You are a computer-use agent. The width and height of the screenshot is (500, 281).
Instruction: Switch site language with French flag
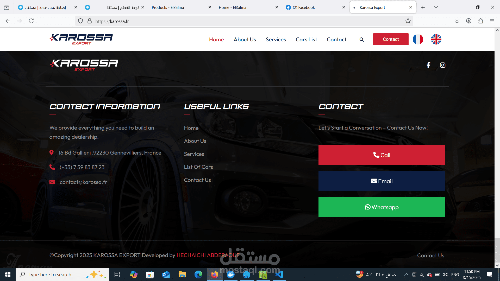418,39
